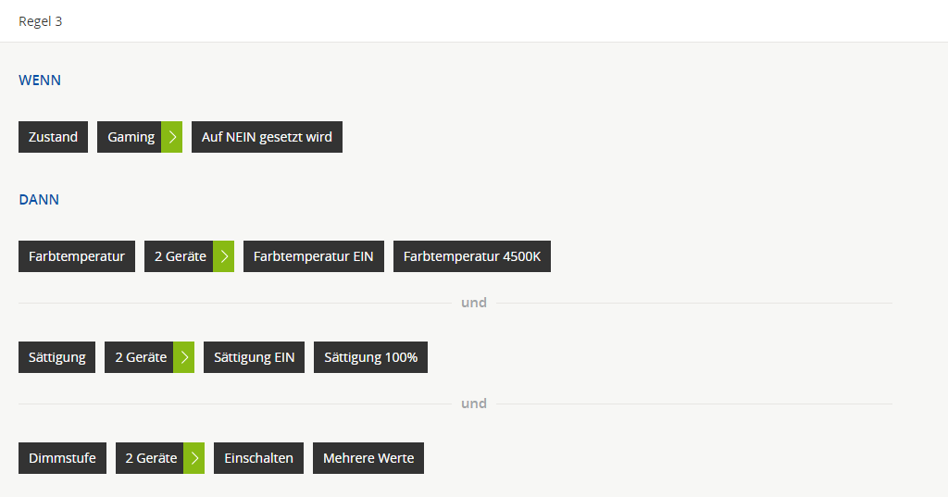The width and height of the screenshot is (948, 497).
Task: Toggle the Einschalten option
Action: (258, 458)
